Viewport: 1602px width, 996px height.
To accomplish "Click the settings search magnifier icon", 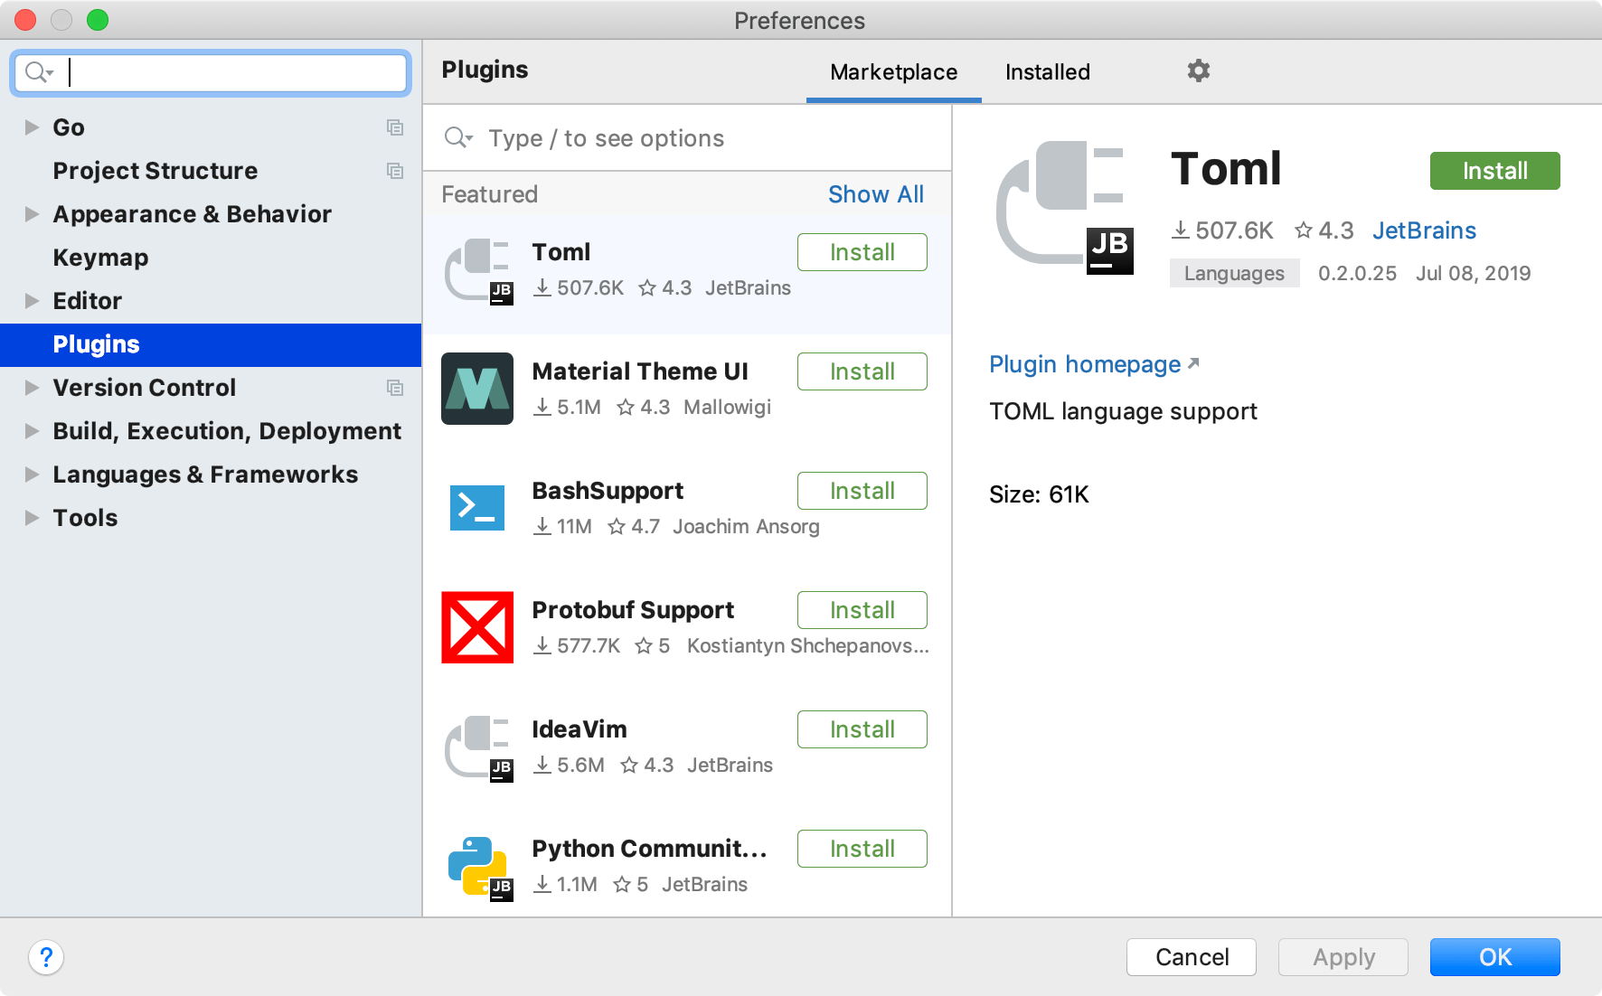I will pos(39,72).
